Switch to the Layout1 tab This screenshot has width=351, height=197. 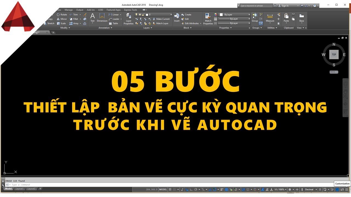(19, 189)
